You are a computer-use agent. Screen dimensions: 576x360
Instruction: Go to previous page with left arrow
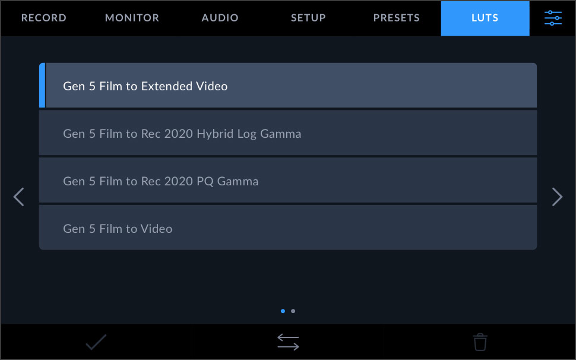[x=18, y=197]
